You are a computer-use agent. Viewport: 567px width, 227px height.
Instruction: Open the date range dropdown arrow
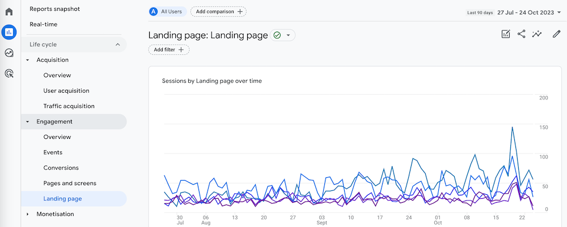(x=559, y=12)
